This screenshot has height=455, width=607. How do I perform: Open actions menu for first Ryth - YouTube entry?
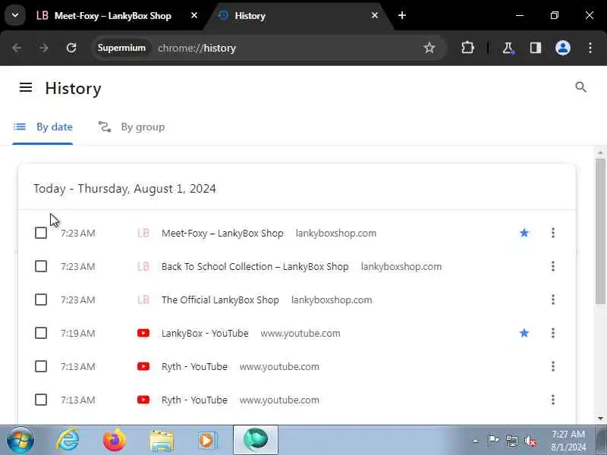553,366
